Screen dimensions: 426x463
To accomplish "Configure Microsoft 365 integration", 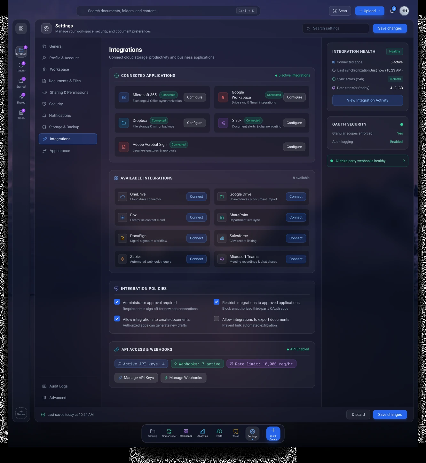I will 195,97.
